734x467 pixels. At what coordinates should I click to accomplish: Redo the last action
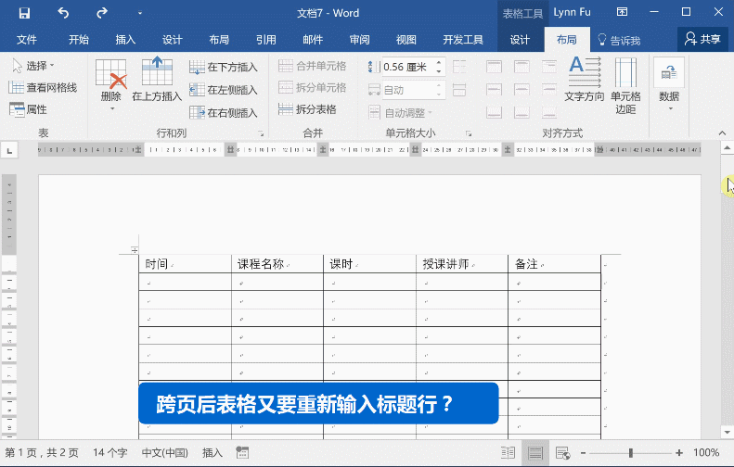pos(101,13)
